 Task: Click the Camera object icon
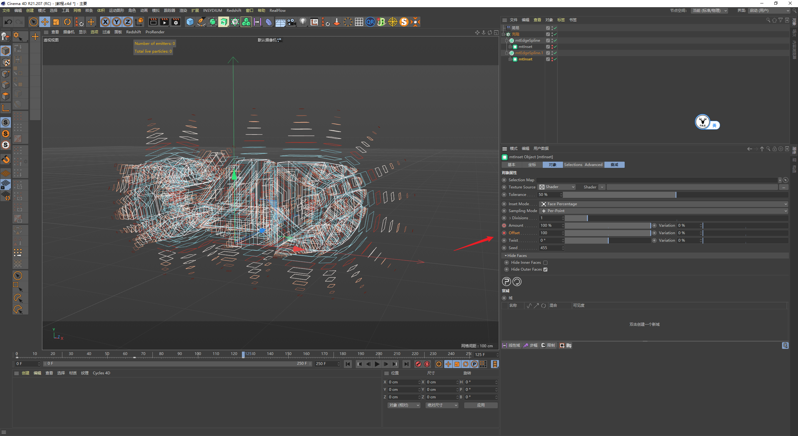pyautogui.click(x=291, y=22)
